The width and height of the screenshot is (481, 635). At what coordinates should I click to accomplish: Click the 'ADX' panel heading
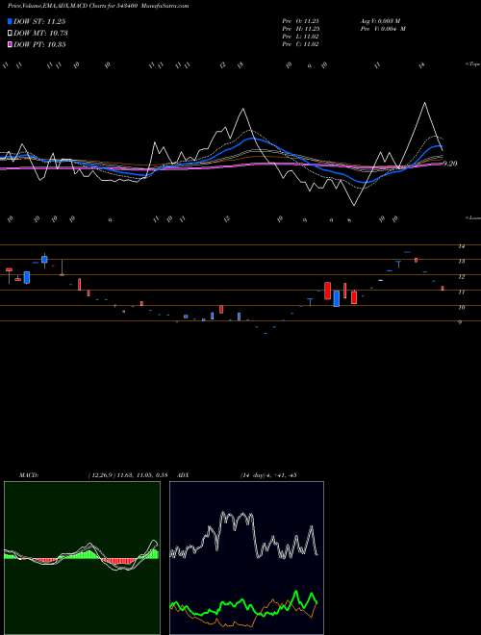(184, 475)
